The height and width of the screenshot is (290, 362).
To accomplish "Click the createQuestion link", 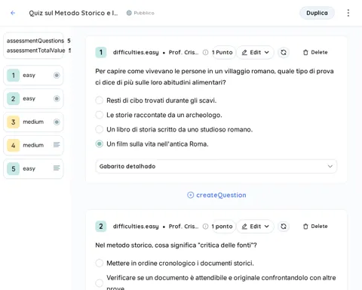I will click(x=216, y=195).
